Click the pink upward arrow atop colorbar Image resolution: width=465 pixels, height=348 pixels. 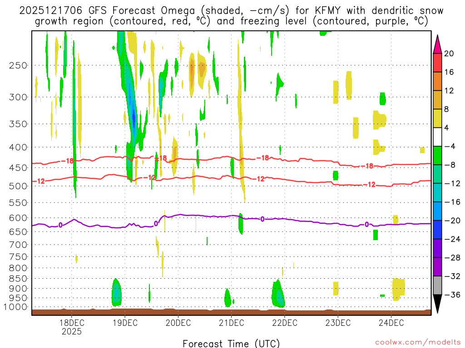tap(437, 44)
